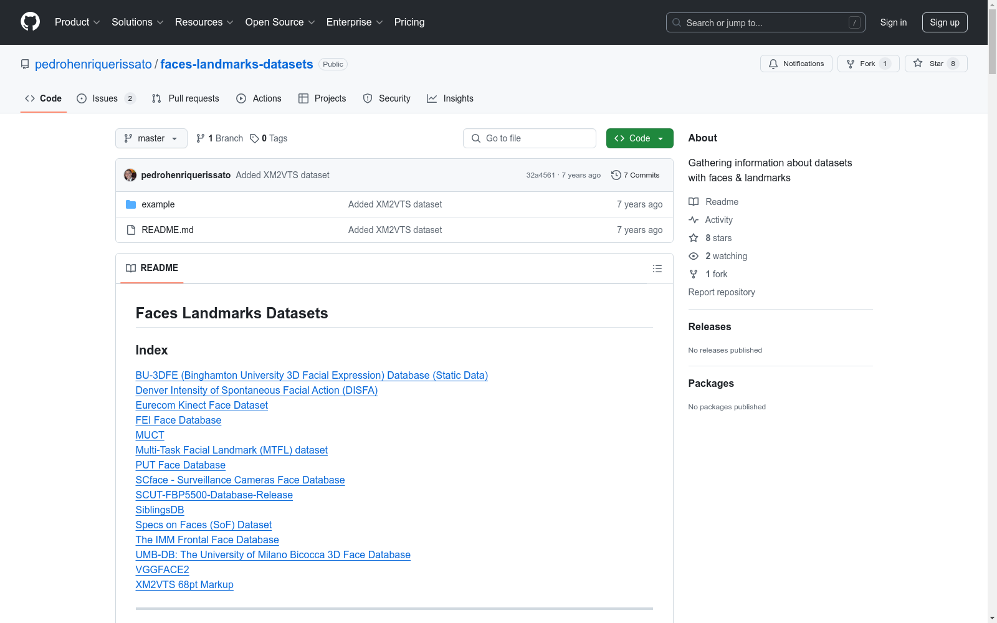This screenshot has height=623, width=997.
Task: Open the UMB-DB Milano Bicocca link
Action: [273, 554]
